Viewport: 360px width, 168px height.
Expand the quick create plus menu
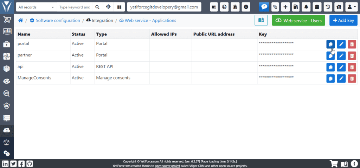coord(285,7)
